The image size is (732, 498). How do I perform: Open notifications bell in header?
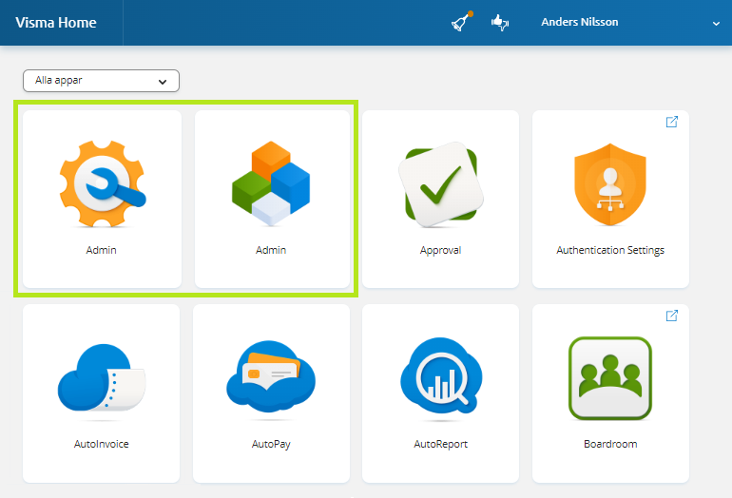tap(462, 21)
